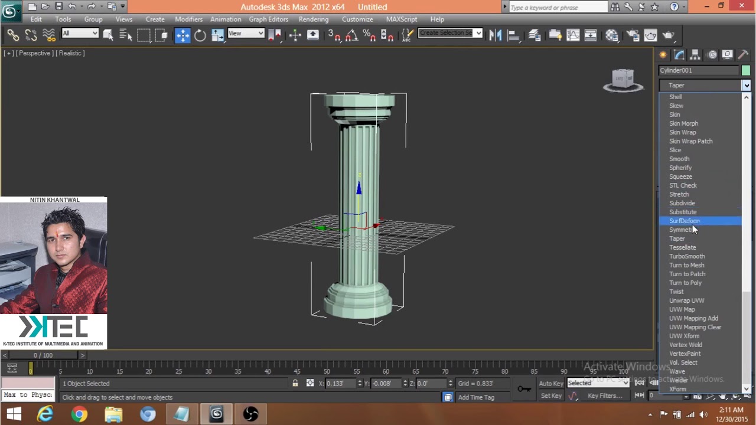This screenshot has height=425, width=756.
Task: Choose the Select Object arrow tool
Action: (x=108, y=35)
